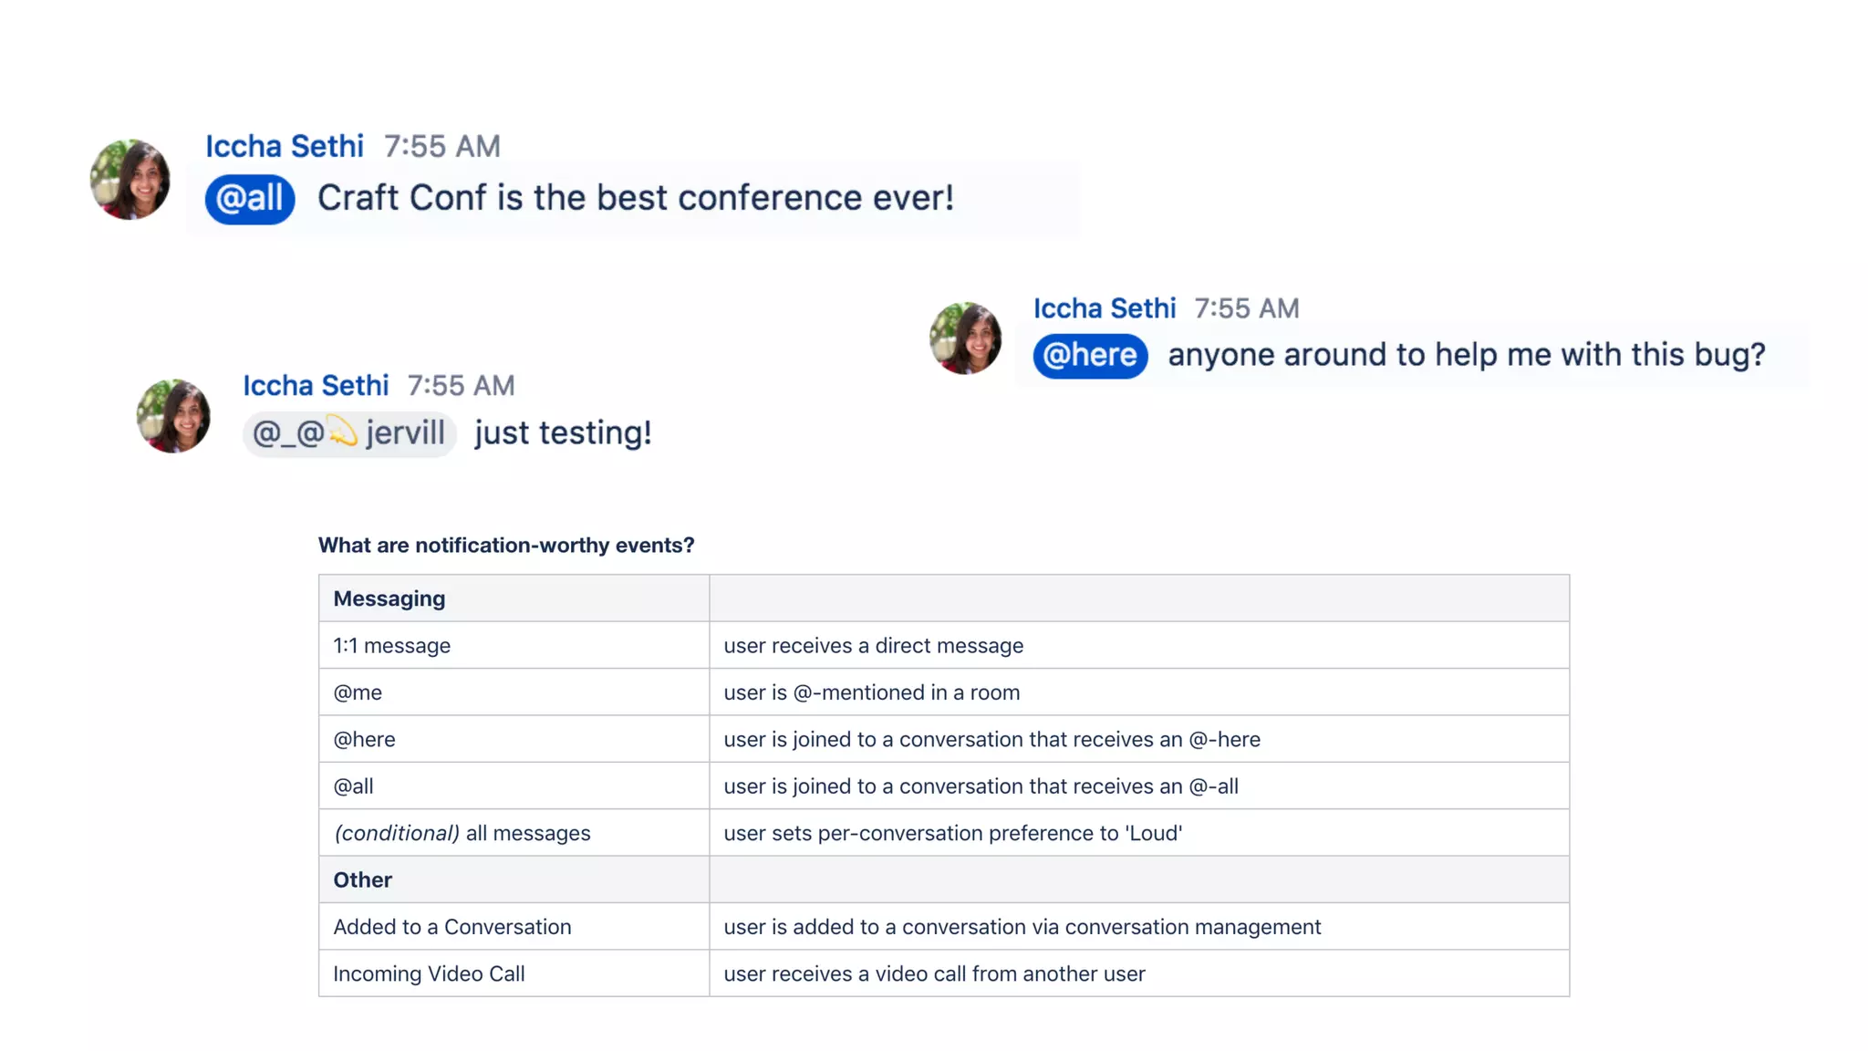
Task: Open Iccha Sethi name above @all message
Action: tap(284, 146)
